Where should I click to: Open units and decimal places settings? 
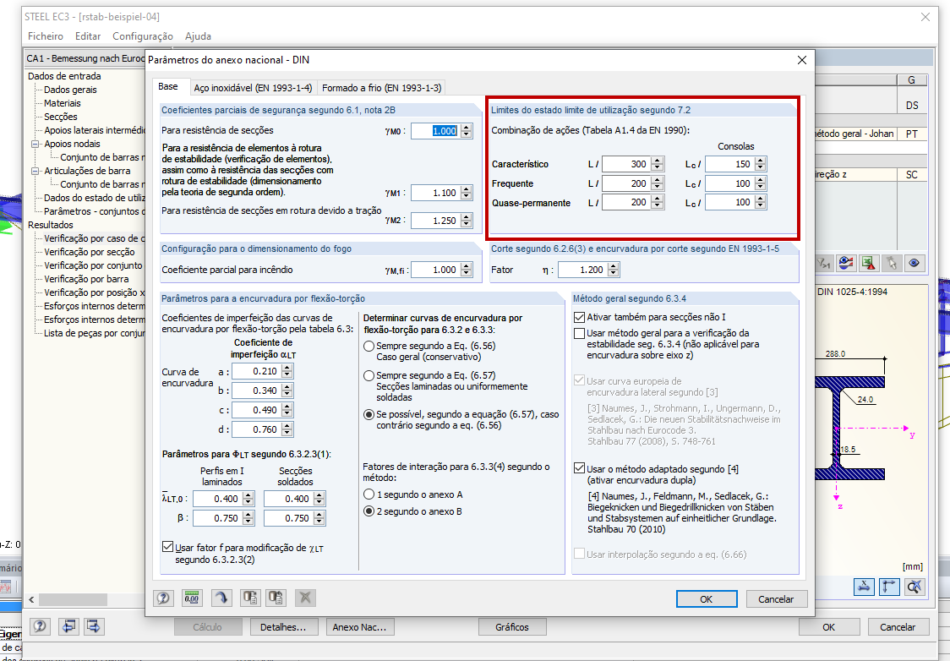click(x=192, y=598)
